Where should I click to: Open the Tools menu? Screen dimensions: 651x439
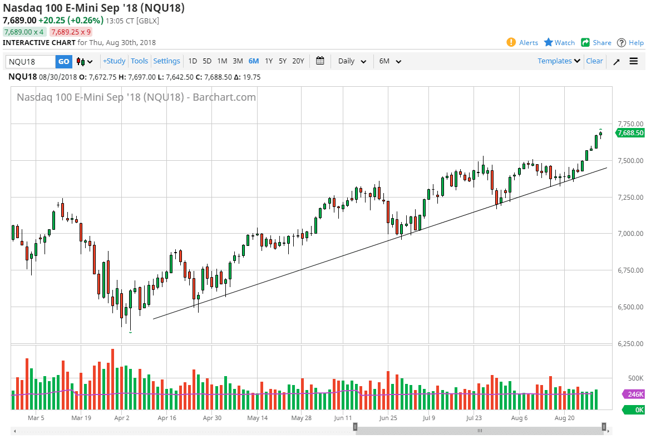click(x=139, y=61)
